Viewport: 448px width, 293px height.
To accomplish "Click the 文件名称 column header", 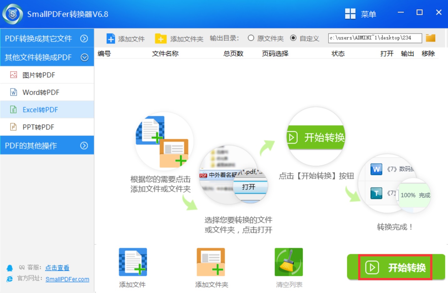I will click(x=165, y=54).
